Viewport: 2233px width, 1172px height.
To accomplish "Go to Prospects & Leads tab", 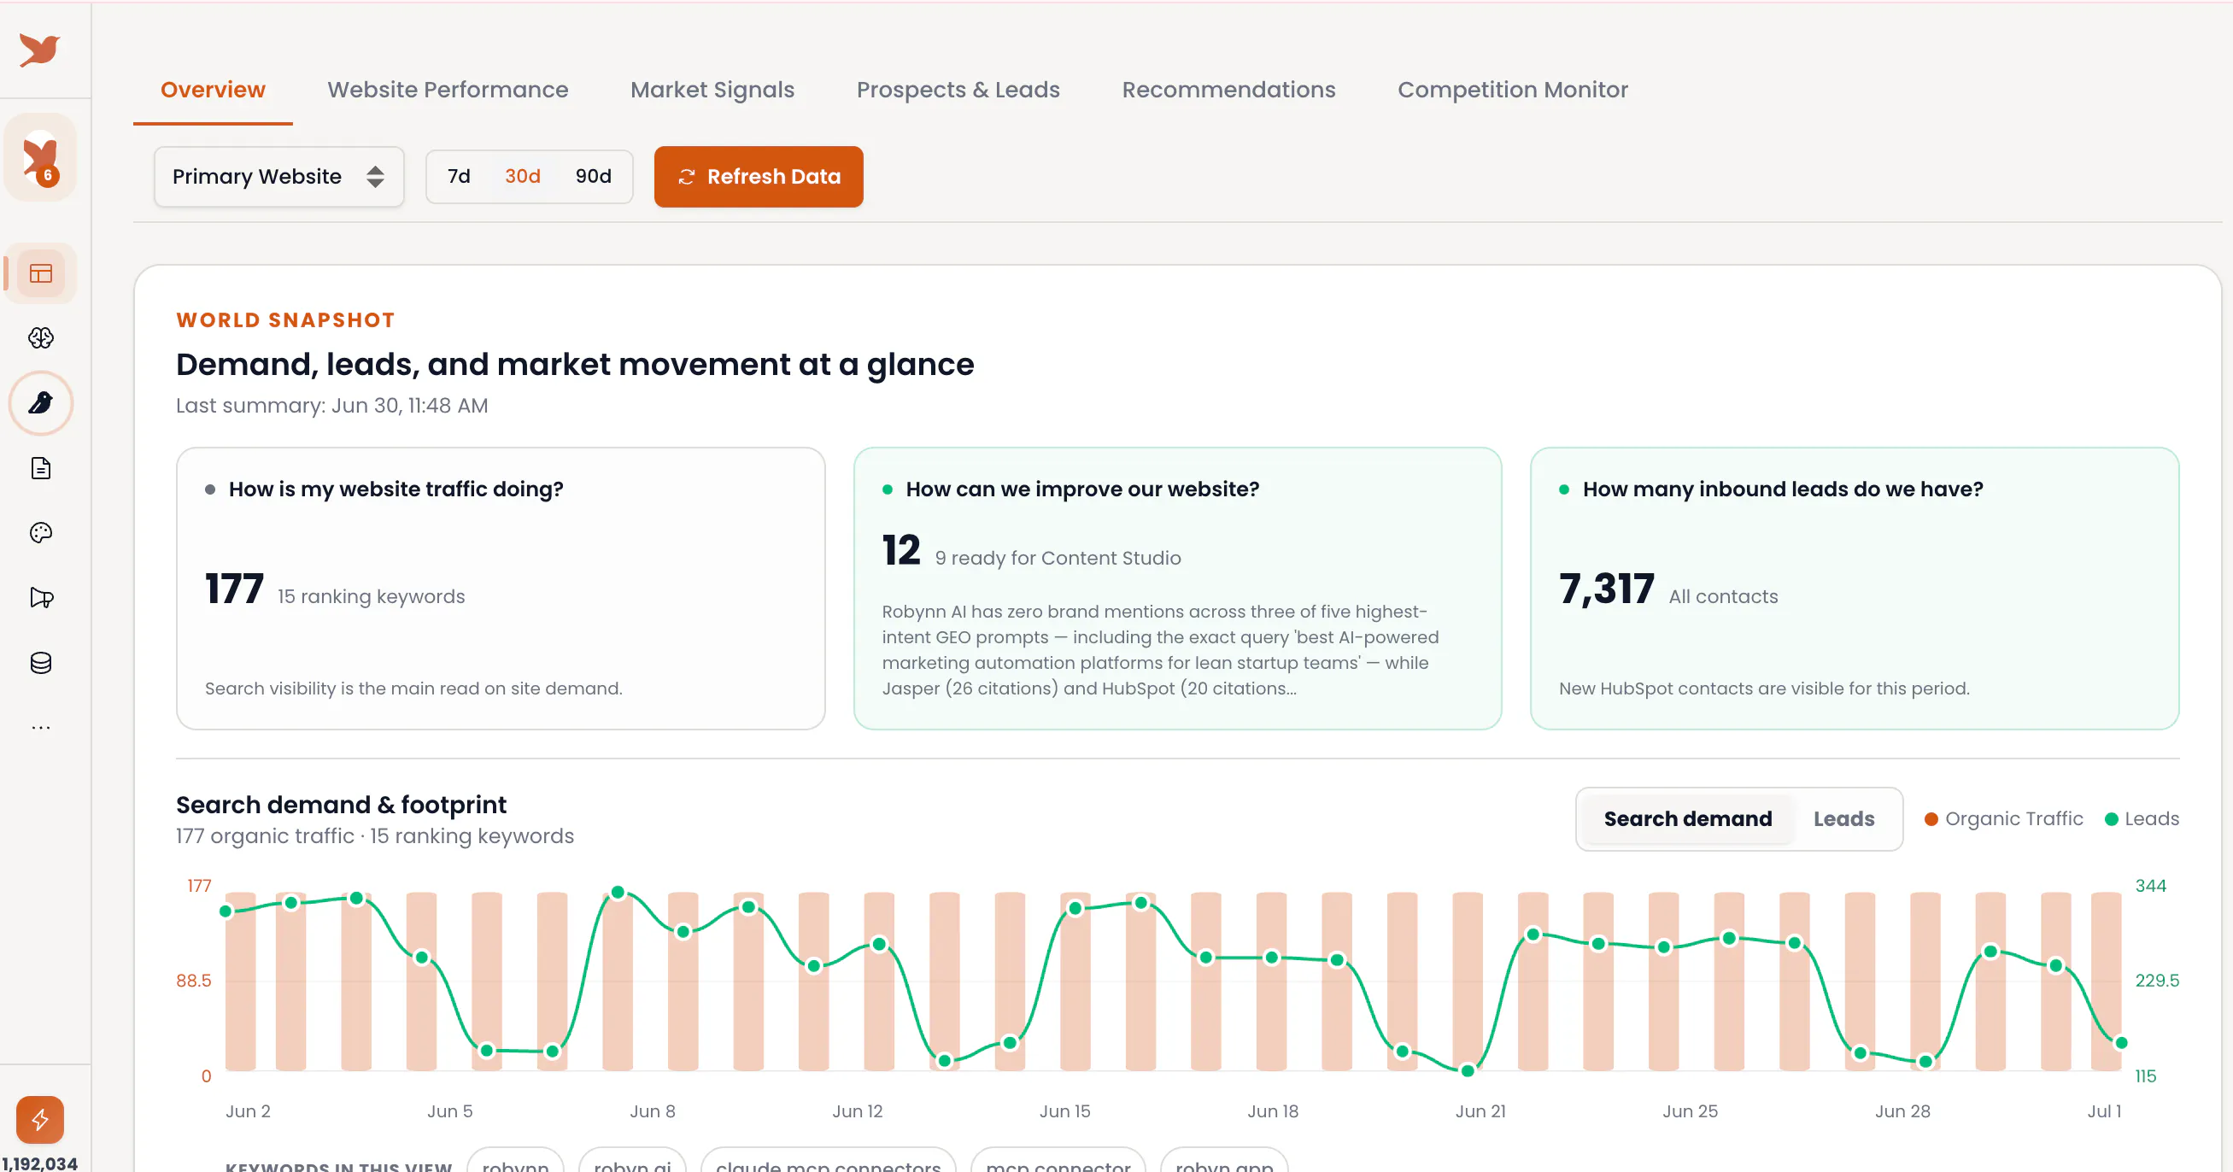I will click(x=958, y=90).
